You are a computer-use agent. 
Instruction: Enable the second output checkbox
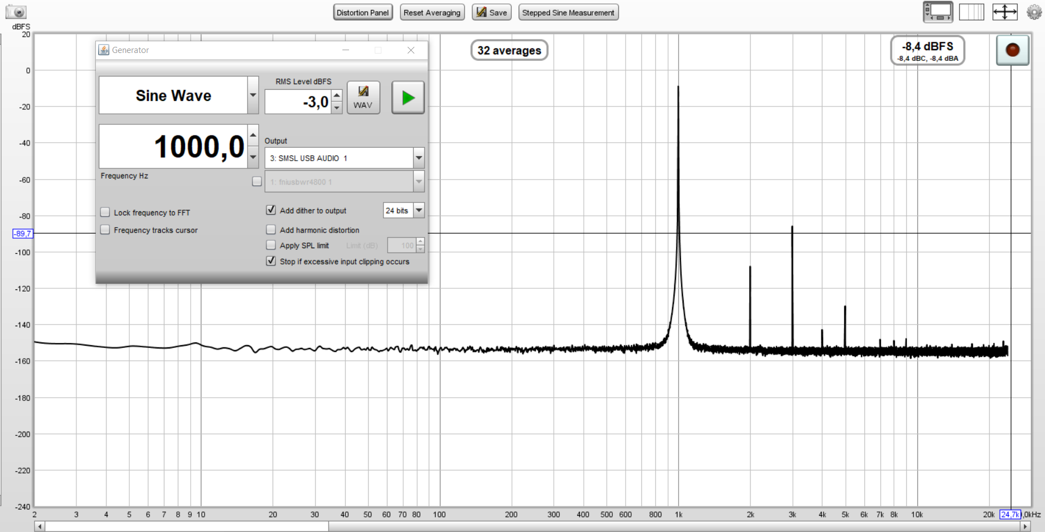(257, 181)
